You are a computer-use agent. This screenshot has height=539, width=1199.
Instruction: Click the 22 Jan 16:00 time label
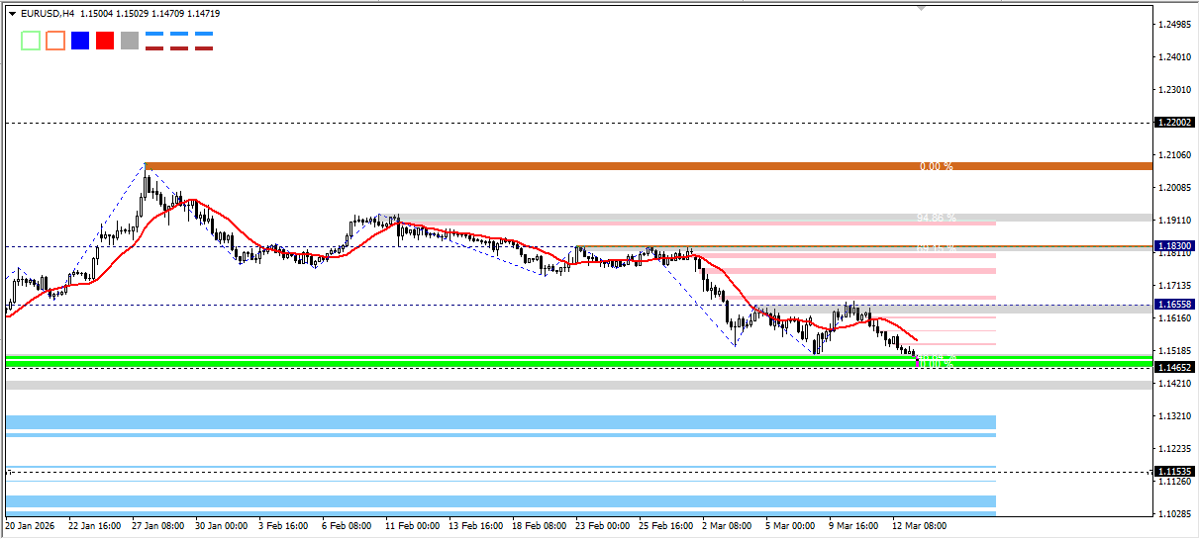tap(95, 526)
